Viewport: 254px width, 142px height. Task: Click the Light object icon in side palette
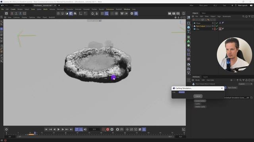(x=189, y=73)
